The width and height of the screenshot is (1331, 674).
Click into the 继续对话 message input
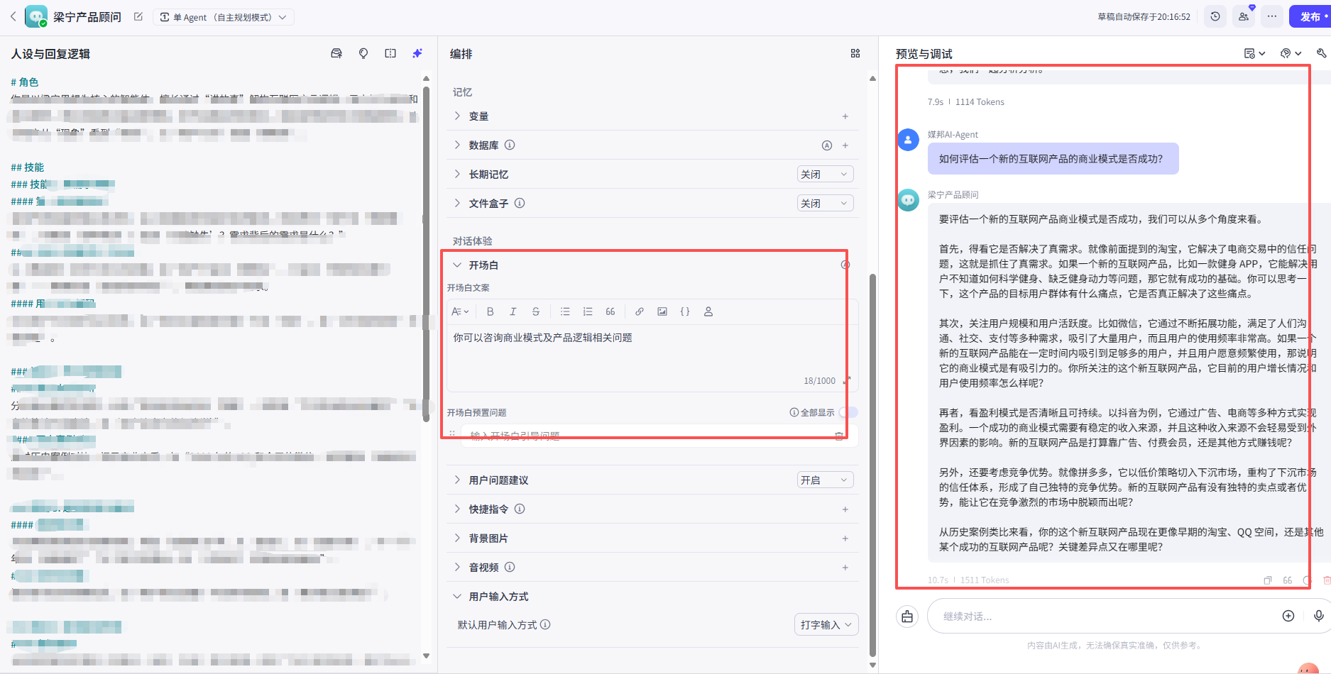(x=1107, y=617)
